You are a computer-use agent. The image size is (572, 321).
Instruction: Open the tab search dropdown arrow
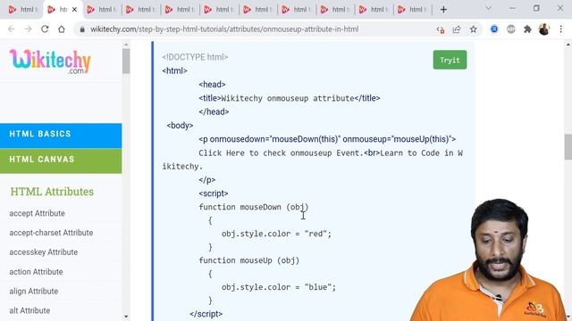(x=489, y=9)
